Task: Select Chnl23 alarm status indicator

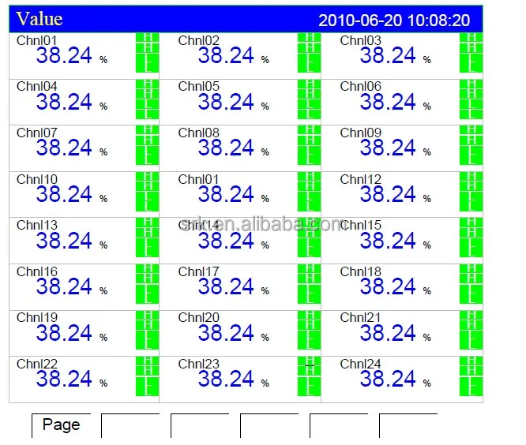Action: [309, 376]
